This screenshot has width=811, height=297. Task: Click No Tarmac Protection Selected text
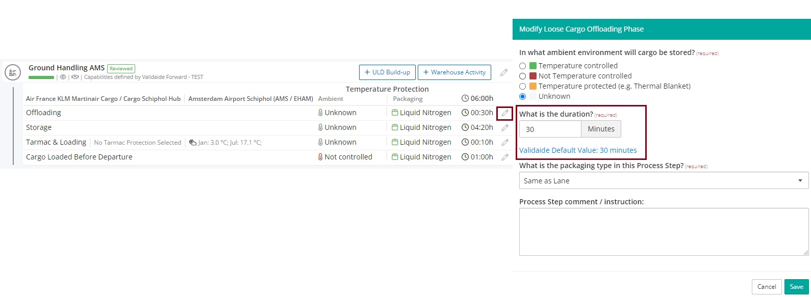click(138, 143)
